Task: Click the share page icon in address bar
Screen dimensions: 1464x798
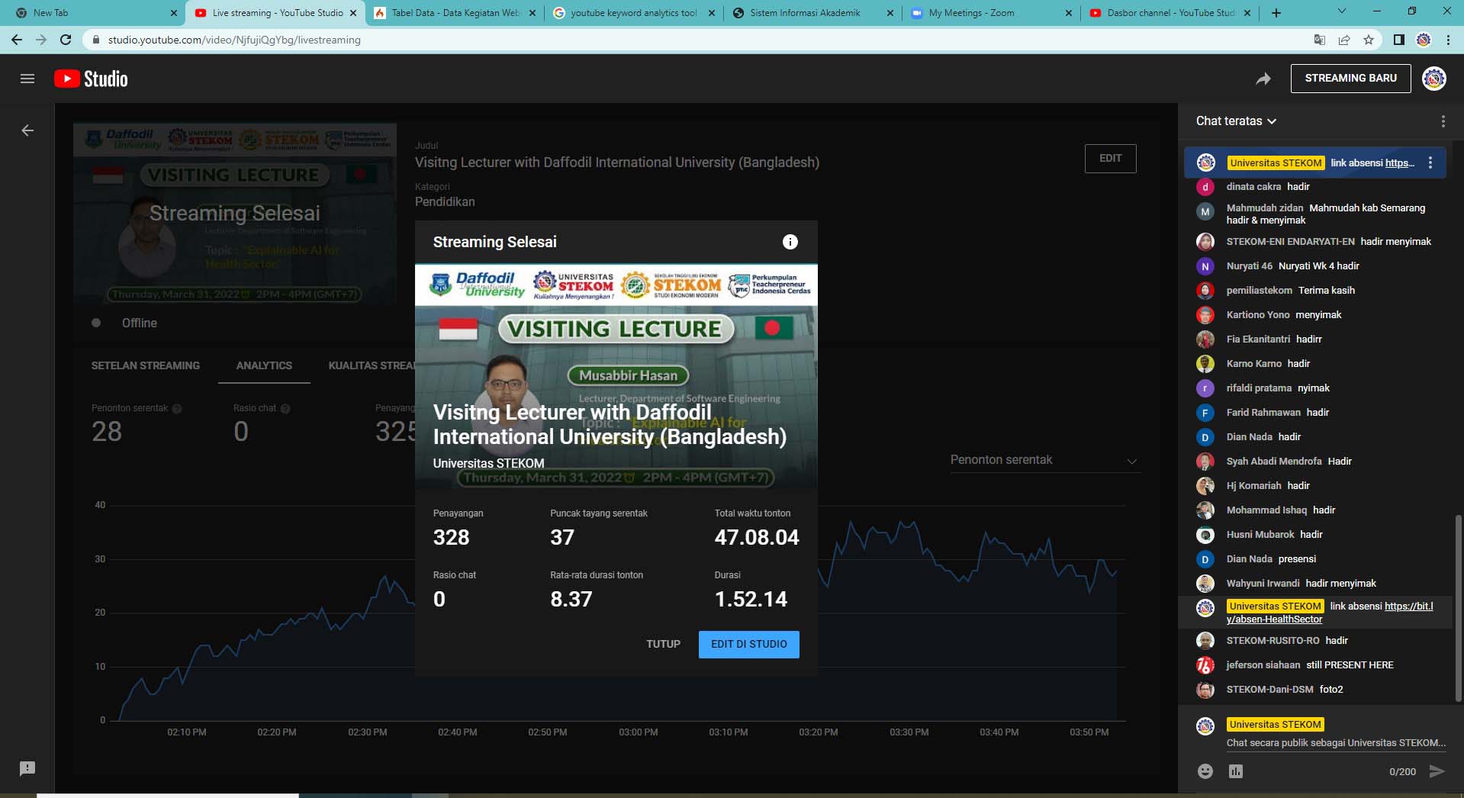Action: tap(1344, 40)
